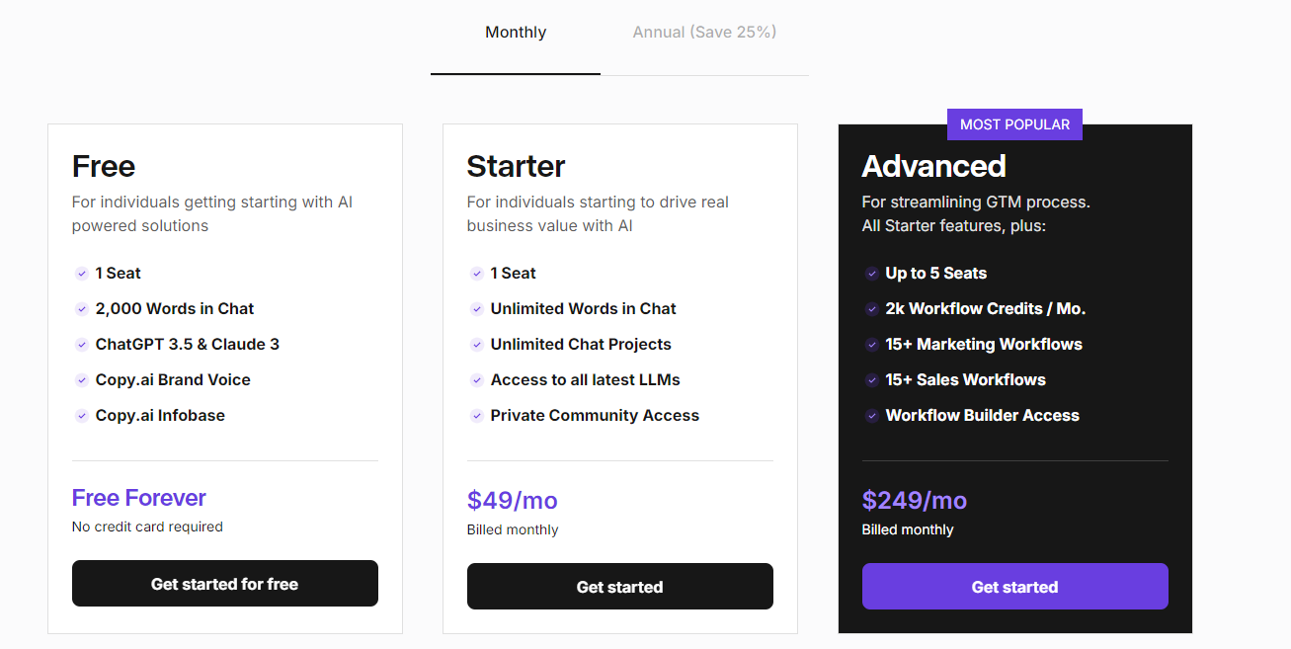The height and width of the screenshot is (649, 1291).
Task: Click Get started for free button
Action: click(225, 584)
